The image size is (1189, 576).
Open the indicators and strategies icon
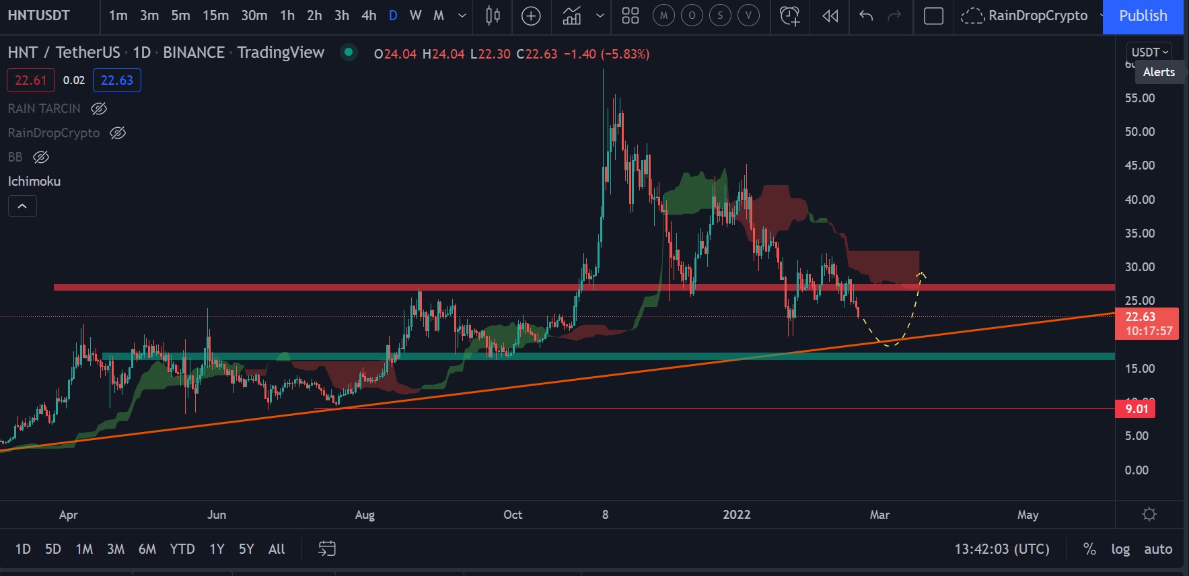pos(572,15)
